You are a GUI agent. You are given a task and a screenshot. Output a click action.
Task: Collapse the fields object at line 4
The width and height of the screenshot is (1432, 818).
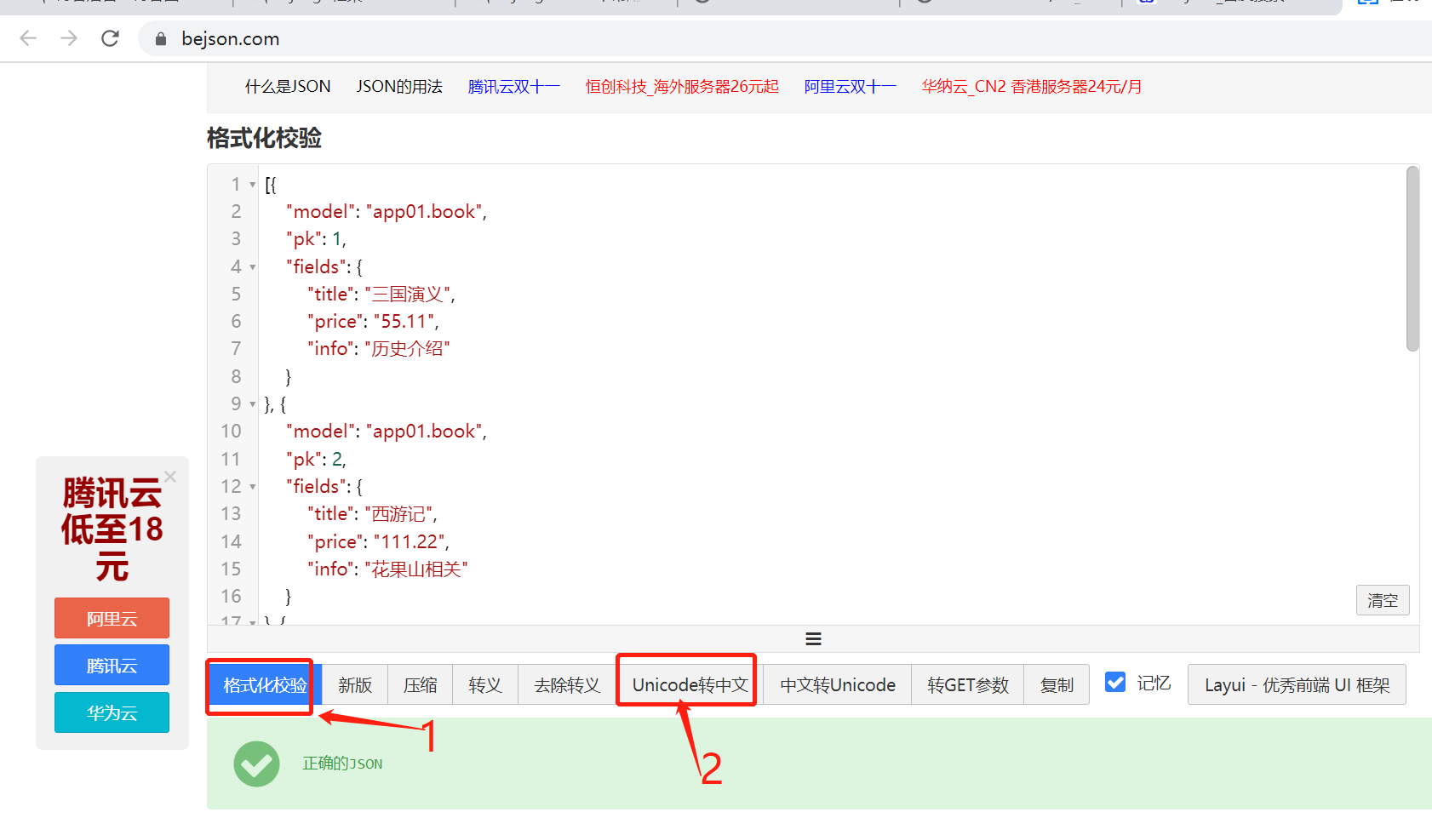pyautogui.click(x=253, y=267)
